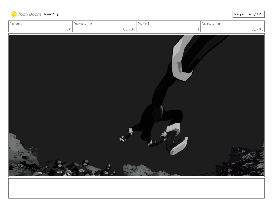Viewport: 273px width, 211px height.
Task: Click the Panel header cell
Action: pyautogui.click(x=143, y=24)
